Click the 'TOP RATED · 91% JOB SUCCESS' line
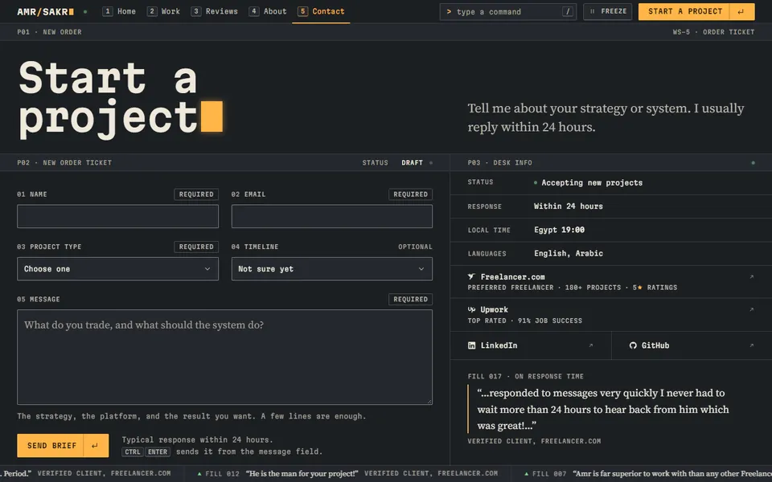 (x=525, y=321)
